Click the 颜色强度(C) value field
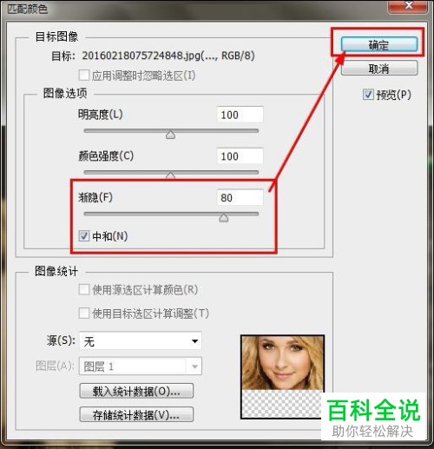The image size is (434, 449). 240,156
